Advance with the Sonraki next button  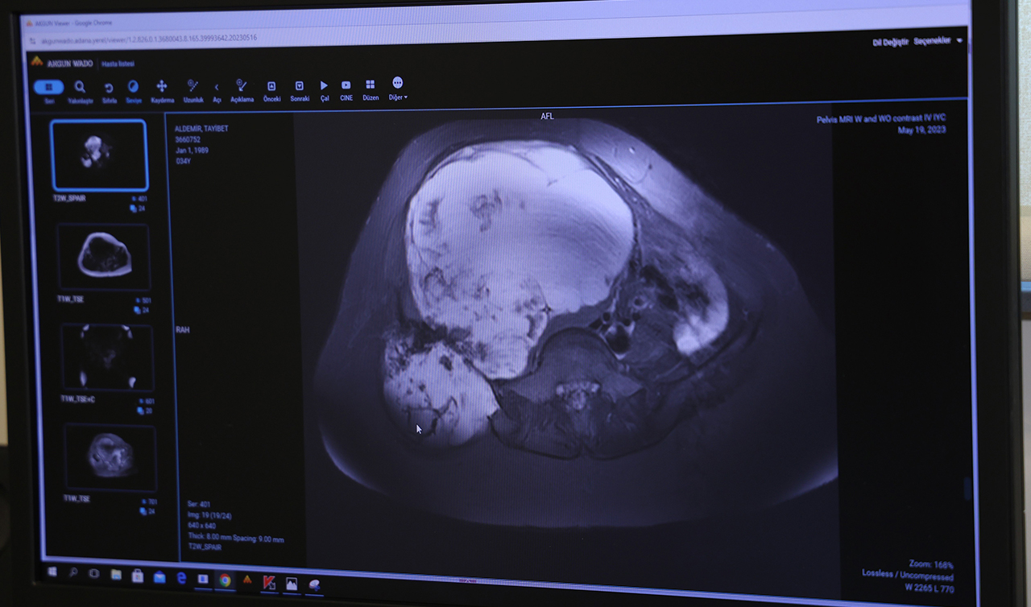click(x=299, y=87)
